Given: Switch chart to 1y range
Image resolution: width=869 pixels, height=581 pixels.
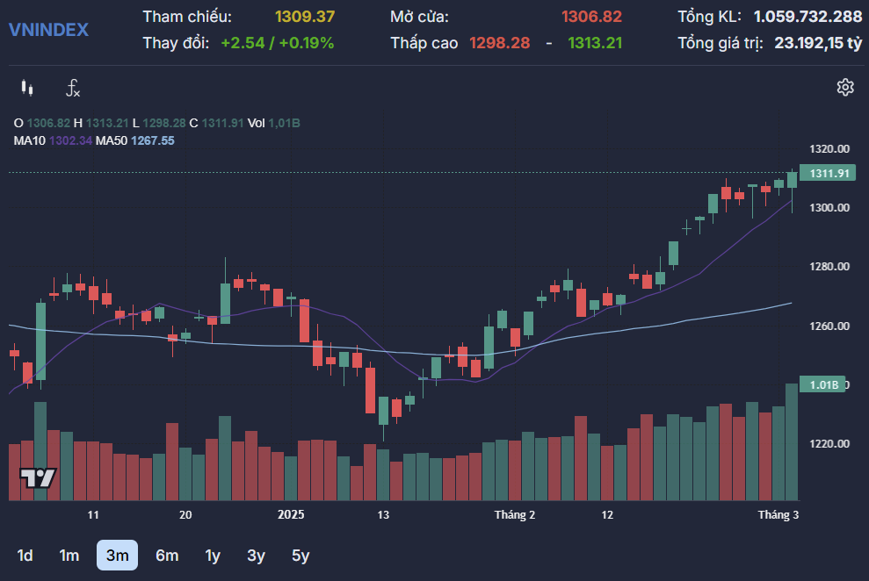Looking at the screenshot, I should click(213, 556).
